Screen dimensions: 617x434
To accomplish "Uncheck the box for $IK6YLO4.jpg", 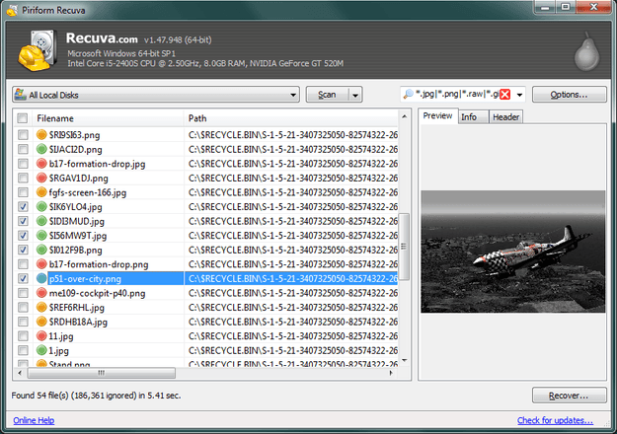I will click(24, 206).
